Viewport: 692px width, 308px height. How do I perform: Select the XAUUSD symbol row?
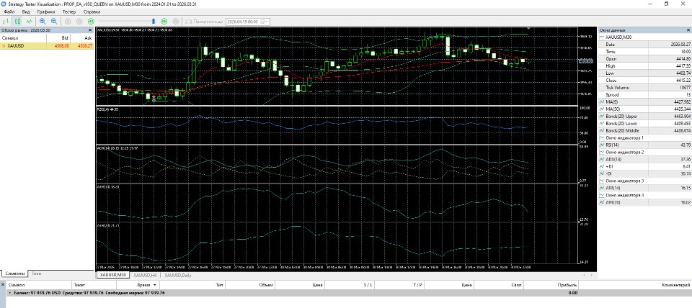[47, 45]
